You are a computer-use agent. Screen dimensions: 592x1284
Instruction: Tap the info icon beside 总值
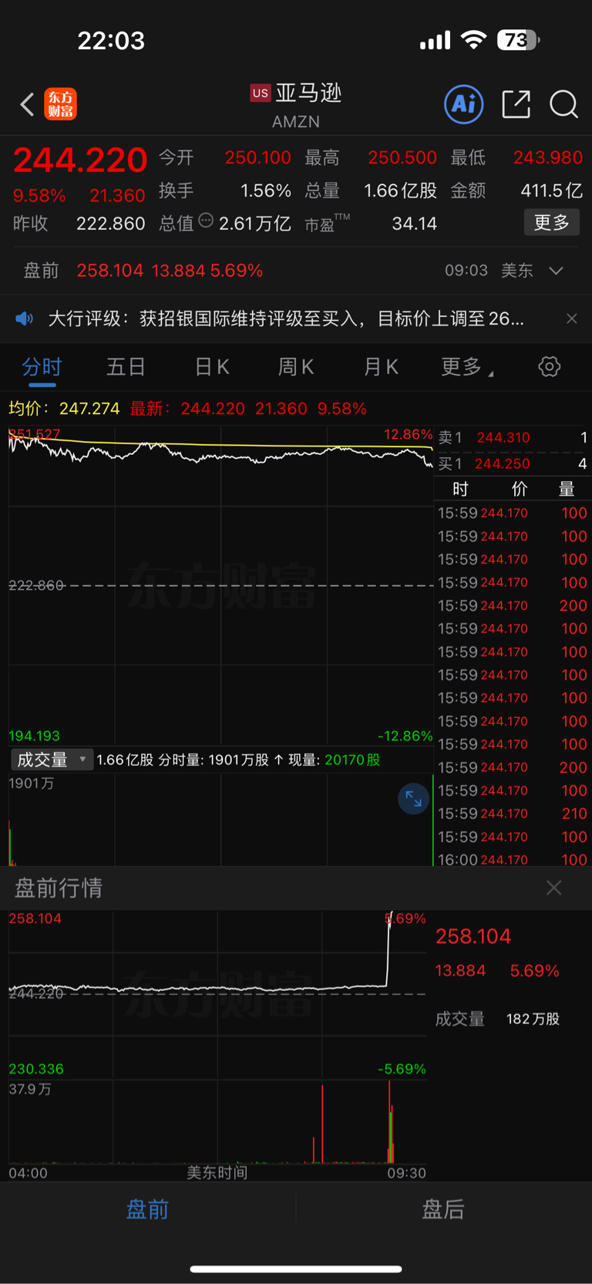tap(206, 221)
